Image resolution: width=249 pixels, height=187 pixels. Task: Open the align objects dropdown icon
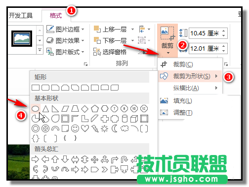click(x=144, y=29)
